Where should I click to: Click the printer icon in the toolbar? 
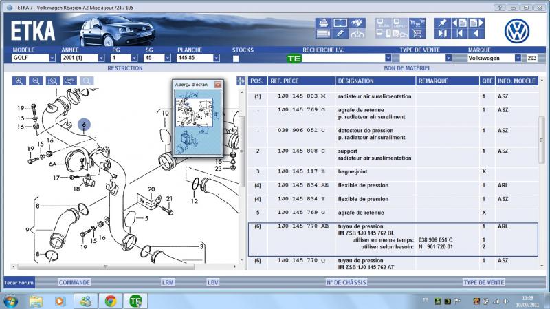pos(323,23)
